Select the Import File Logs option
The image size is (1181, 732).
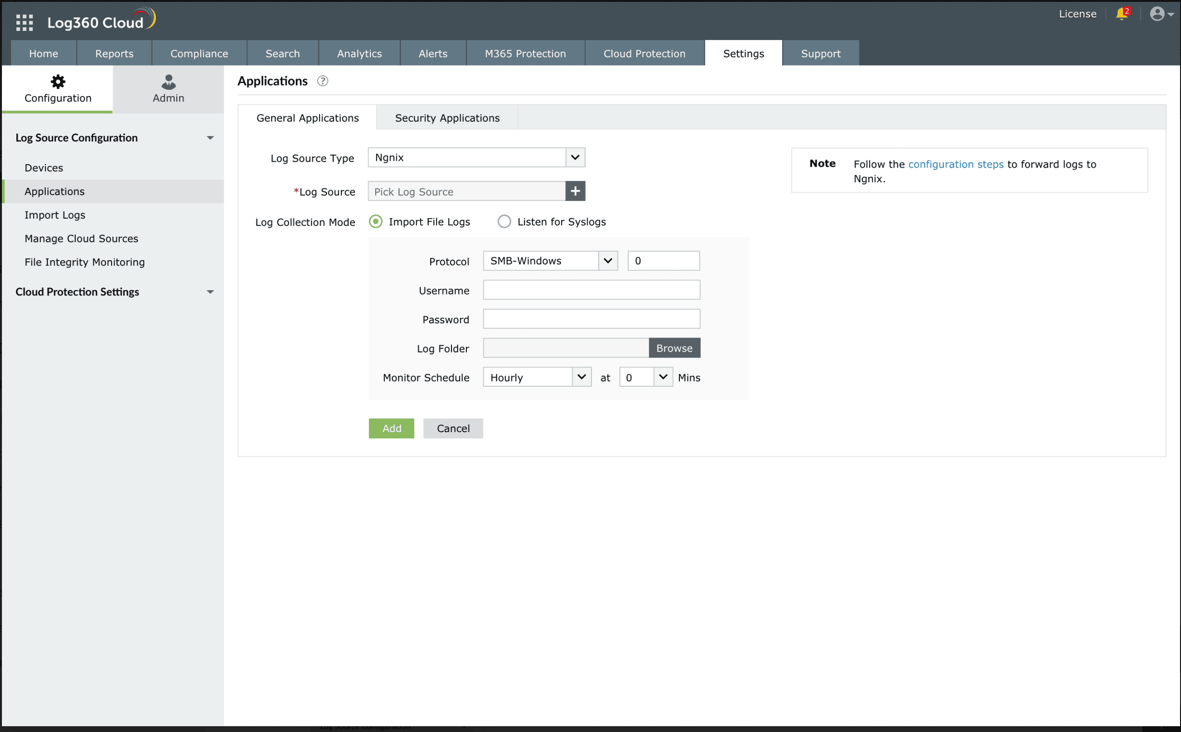click(x=376, y=222)
